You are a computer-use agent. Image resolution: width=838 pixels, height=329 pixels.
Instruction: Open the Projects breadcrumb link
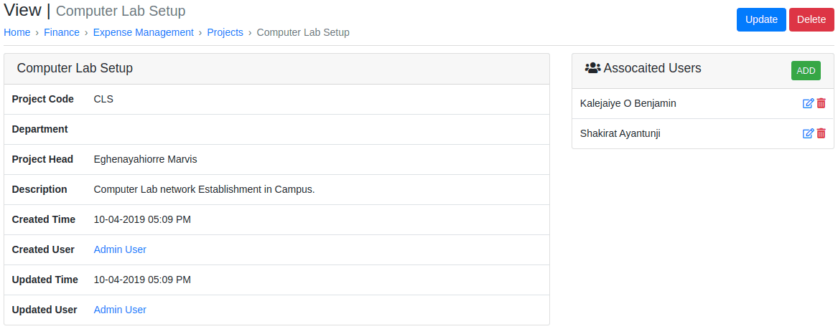pos(225,32)
